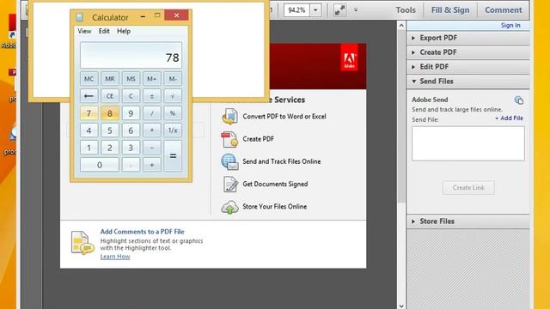Click the plus-minus sign key in Calculator
550x309 pixels.
click(x=151, y=95)
